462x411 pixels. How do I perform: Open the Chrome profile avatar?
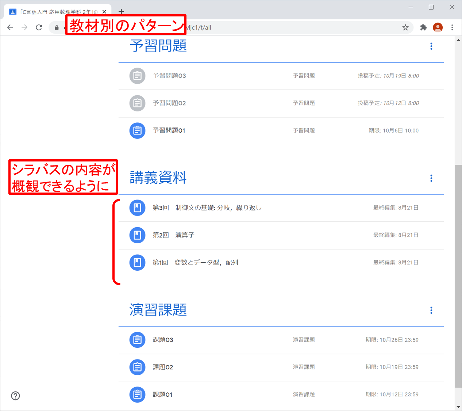[438, 27]
